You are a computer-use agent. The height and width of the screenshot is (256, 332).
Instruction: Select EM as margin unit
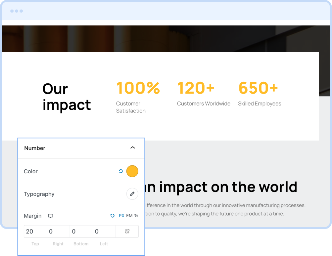[x=129, y=216]
